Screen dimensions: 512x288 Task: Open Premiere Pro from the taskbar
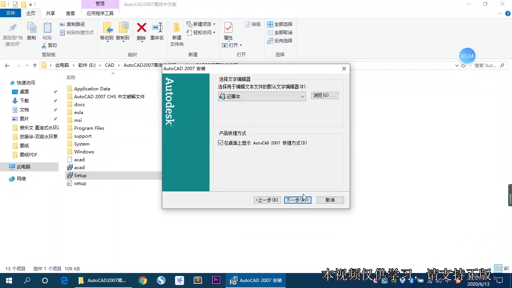pyautogui.click(x=216, y=280)
